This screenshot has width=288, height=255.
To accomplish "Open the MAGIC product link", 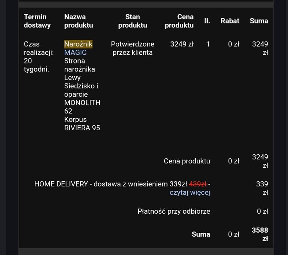I will [x=75, y=53].
